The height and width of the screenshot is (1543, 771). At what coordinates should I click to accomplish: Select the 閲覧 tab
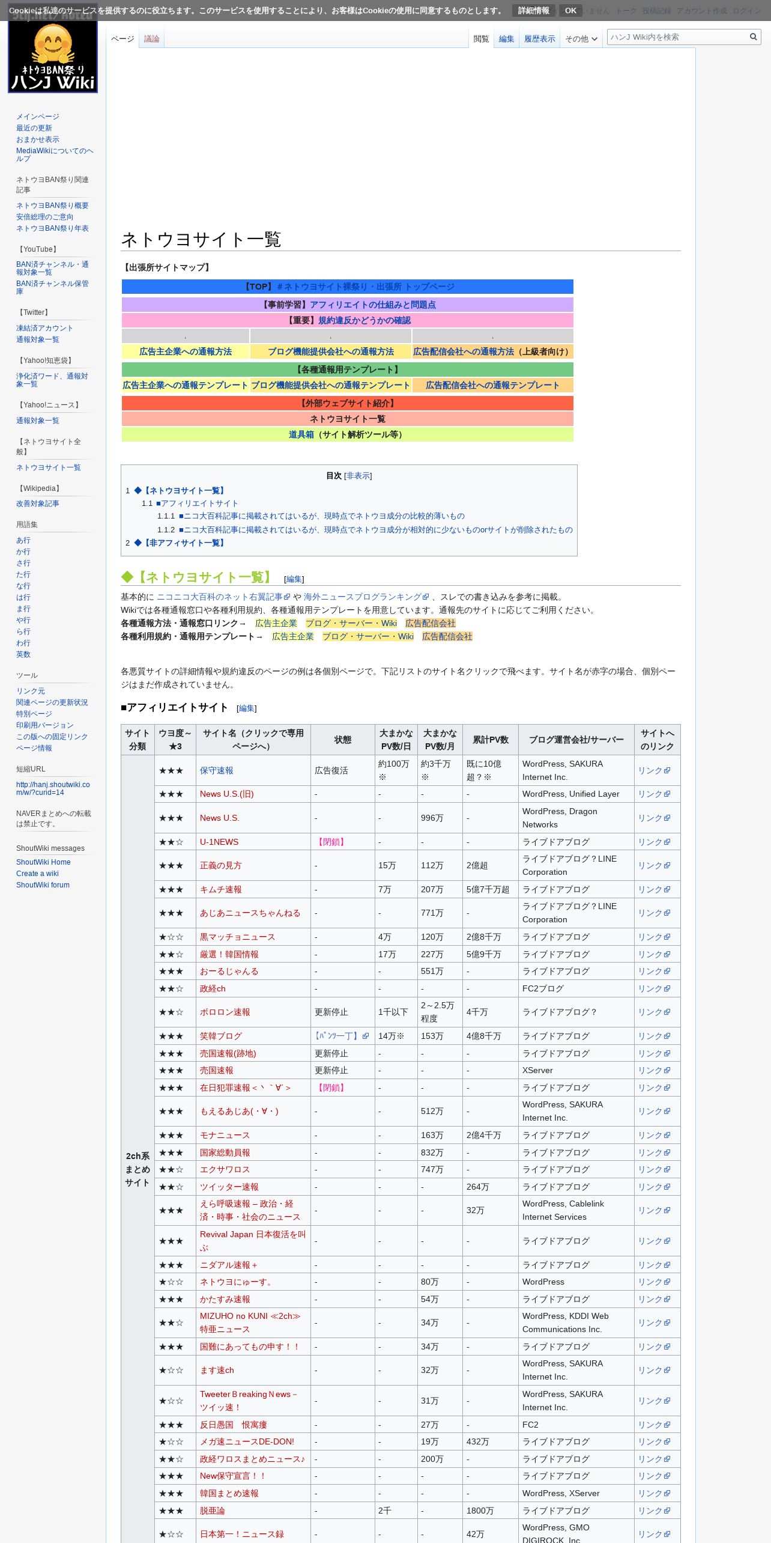click(x=481, y=39)
